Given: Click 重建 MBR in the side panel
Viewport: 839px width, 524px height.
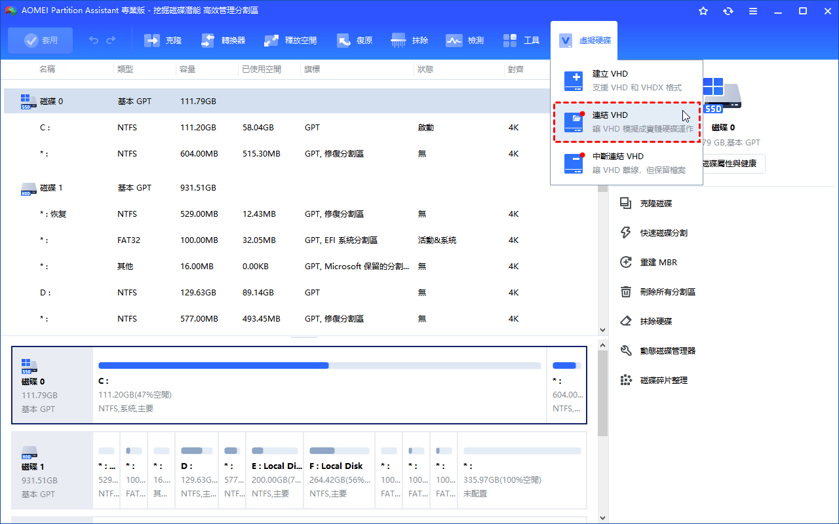Looking at the screenshot, I should click(648, 263).
